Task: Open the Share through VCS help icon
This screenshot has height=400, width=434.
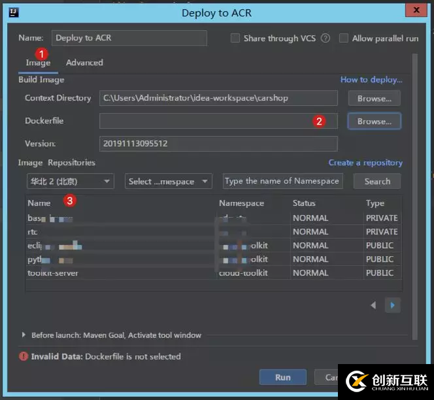Action: 325,38
